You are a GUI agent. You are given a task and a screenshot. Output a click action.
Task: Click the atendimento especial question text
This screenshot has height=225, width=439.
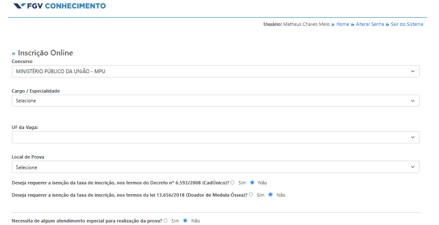tap(87, 221)
